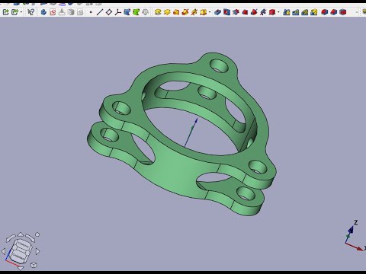366x274 pixels.
Task: Add a datum line
Action: pyautogui.click(x=100, y=12)
